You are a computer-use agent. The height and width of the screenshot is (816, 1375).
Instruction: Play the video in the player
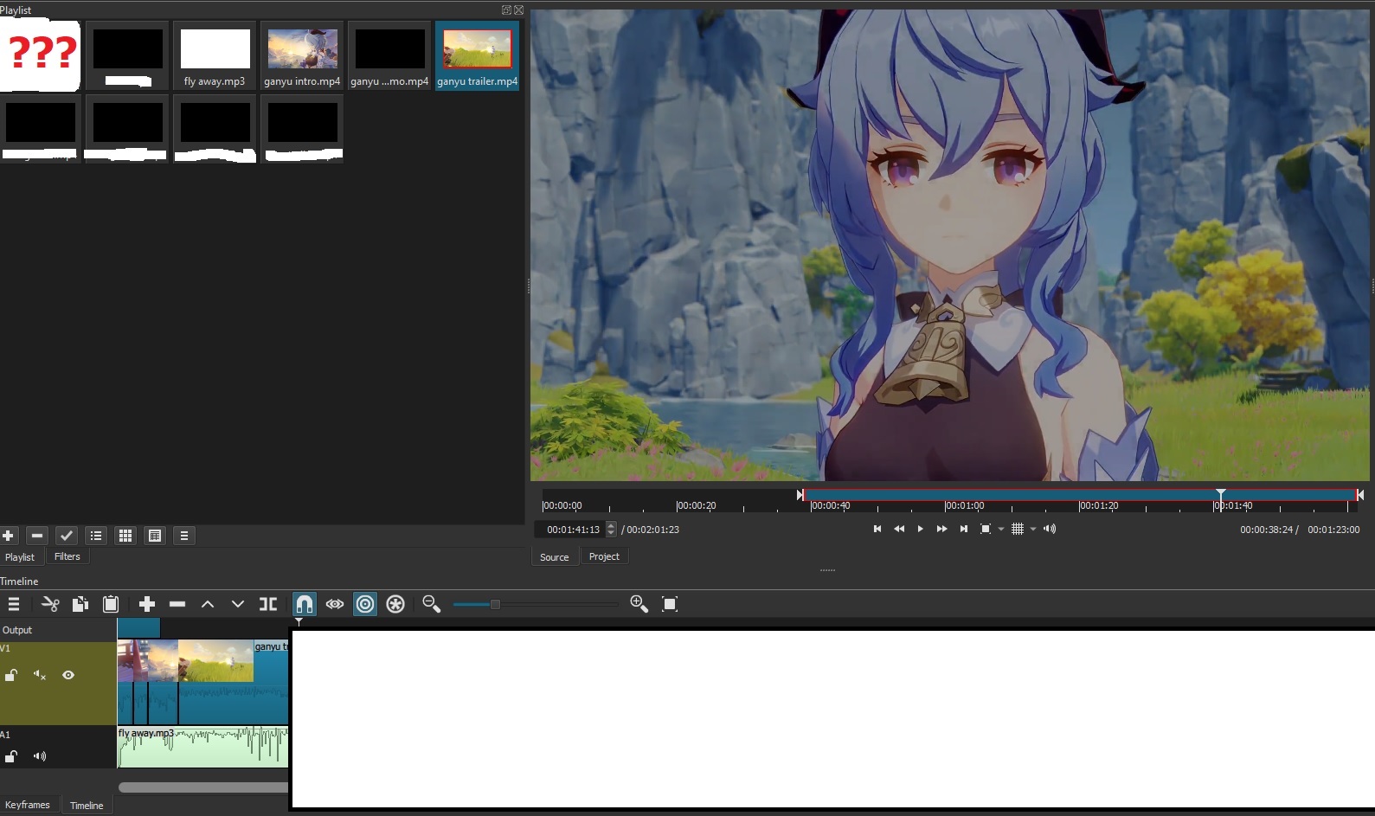920,529
